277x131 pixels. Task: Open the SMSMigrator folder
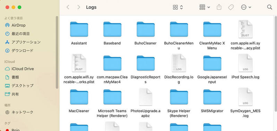click(212, 97)
